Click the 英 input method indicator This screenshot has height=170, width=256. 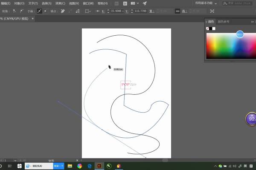[245, 166]
